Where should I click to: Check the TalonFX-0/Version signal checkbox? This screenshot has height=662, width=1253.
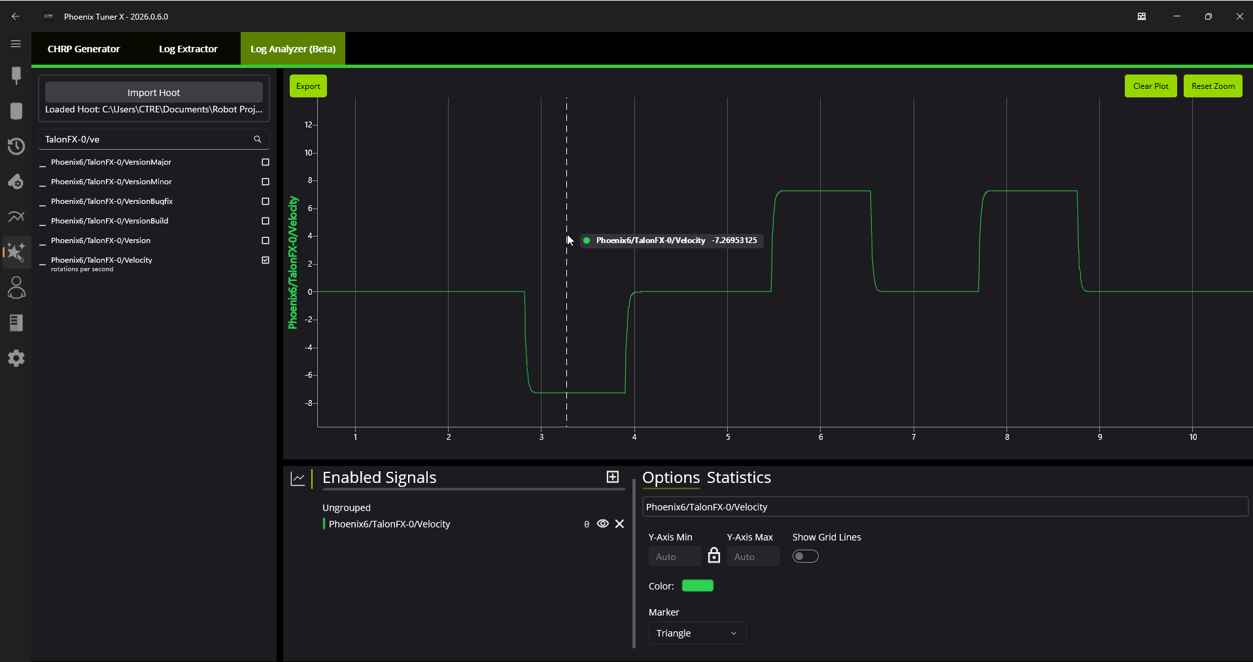tap(266, 240)
